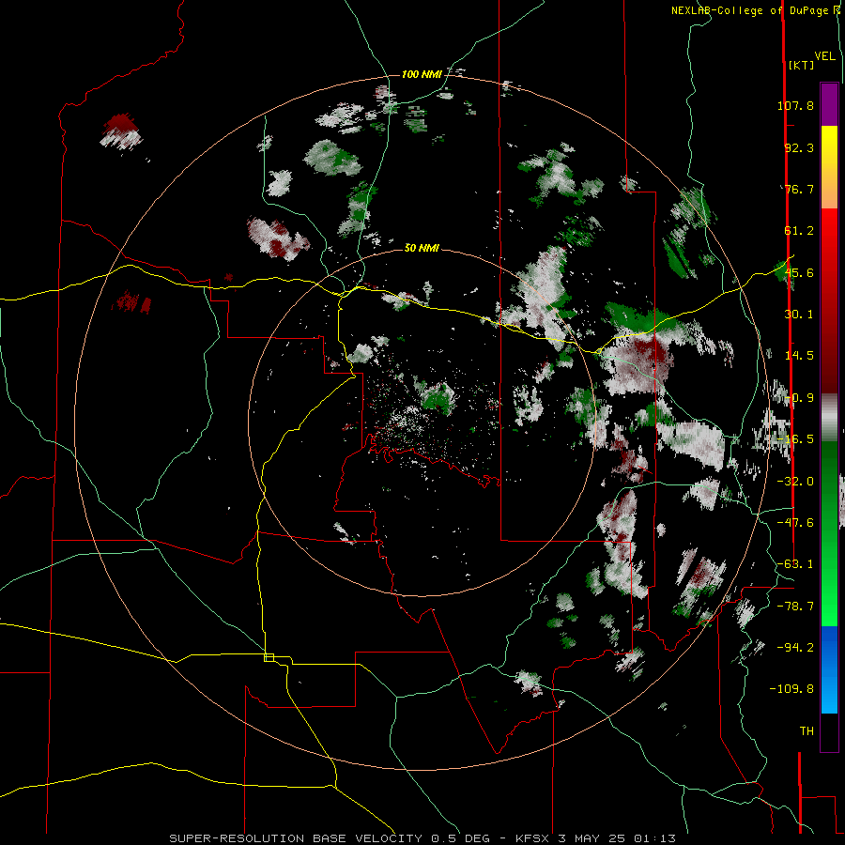This screenshot has width=845, height=845.
Task: Click the 76.7 velocity scale value
Action: point(799,189)
